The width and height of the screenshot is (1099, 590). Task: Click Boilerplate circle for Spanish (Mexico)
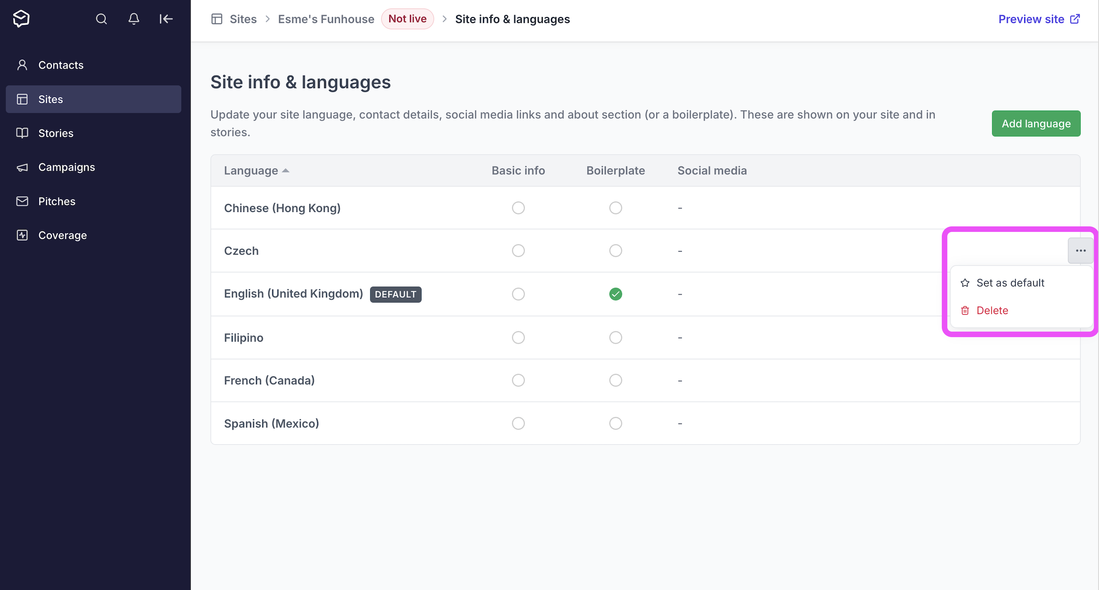coord(616,423)
